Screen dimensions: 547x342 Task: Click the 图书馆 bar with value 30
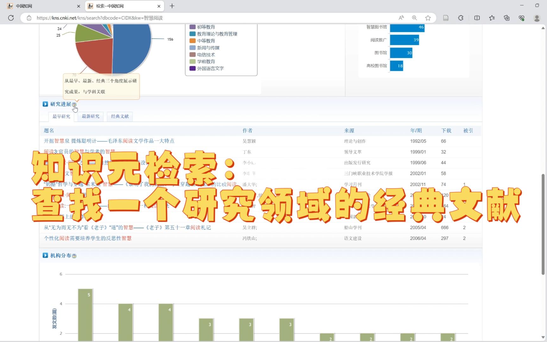point(401,53)
